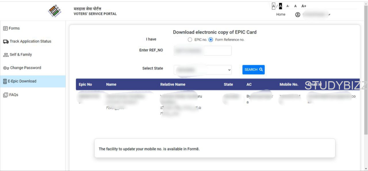Click the key icon for Change Password

click(x=6, y=68)
